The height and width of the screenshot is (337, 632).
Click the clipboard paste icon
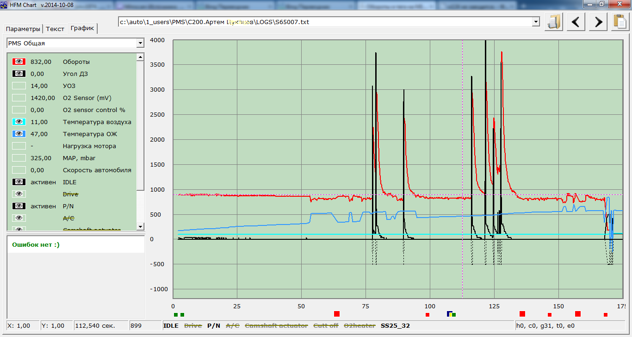620,22
